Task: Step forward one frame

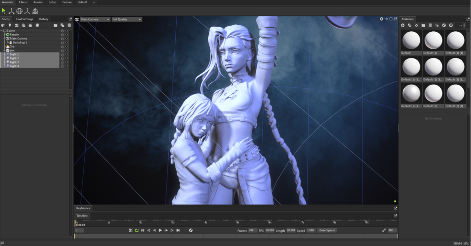Action: click(x=166, y=230)
